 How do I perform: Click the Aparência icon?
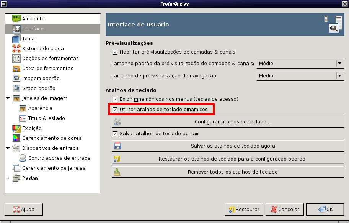click(23, 108)
